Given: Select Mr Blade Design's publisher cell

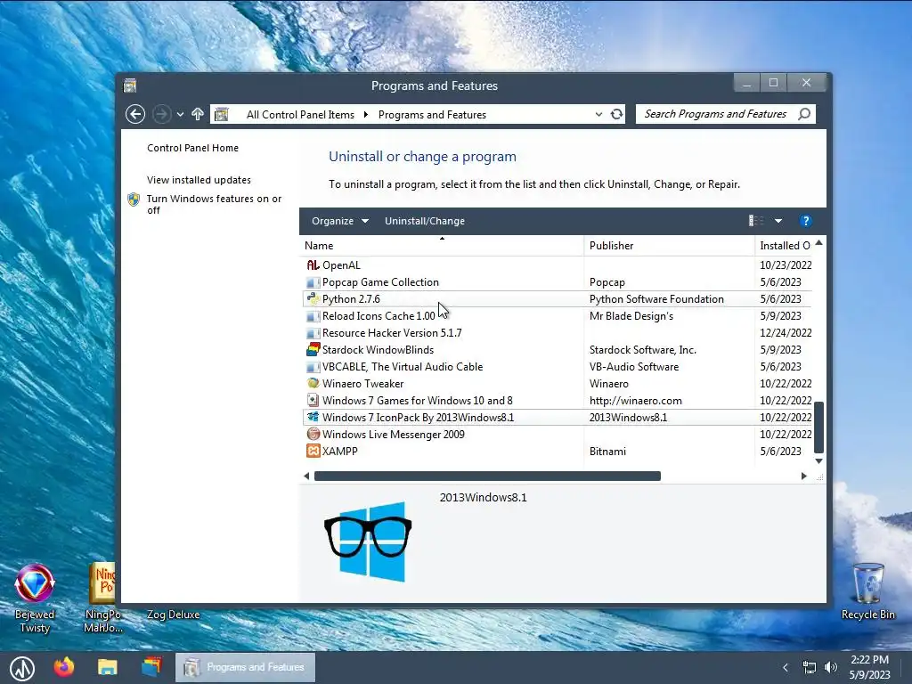Looking at the screenshot, I should click(631, 316).
